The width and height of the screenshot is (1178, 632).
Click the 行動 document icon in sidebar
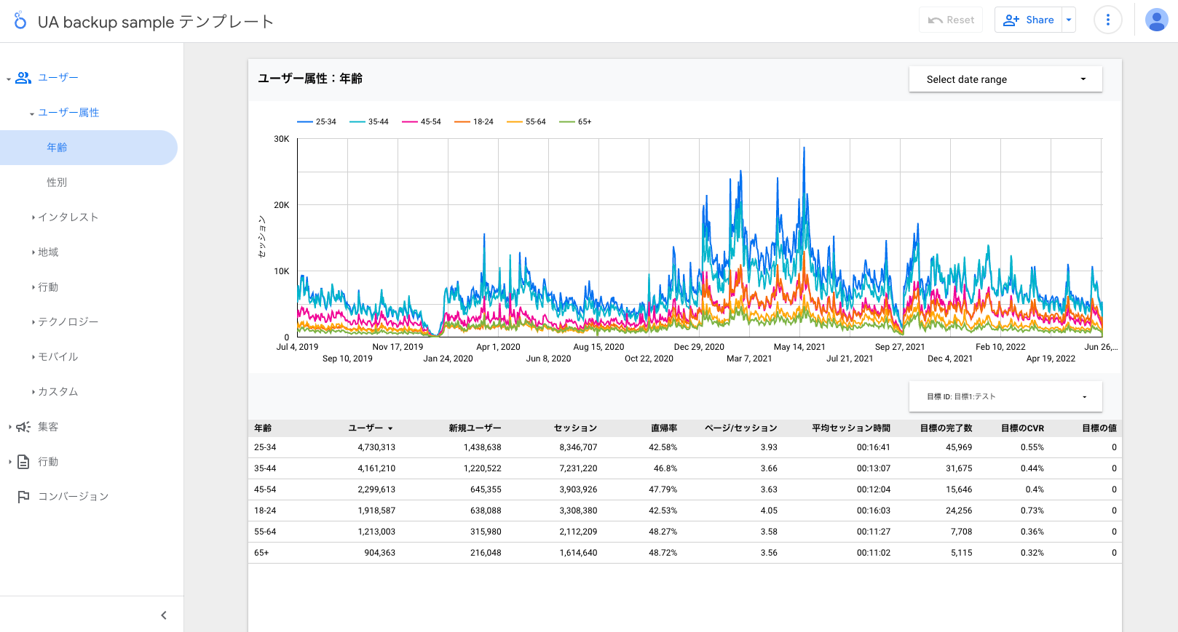[x=23, y=462]
